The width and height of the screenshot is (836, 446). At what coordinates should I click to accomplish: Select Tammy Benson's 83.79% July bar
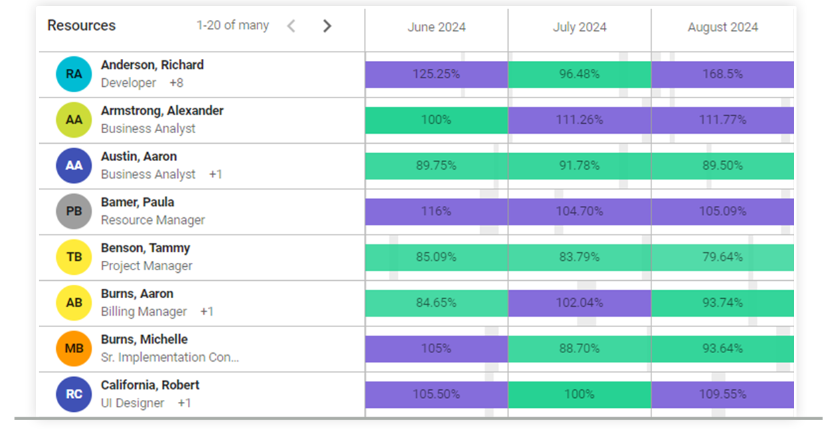pos(579,257)
